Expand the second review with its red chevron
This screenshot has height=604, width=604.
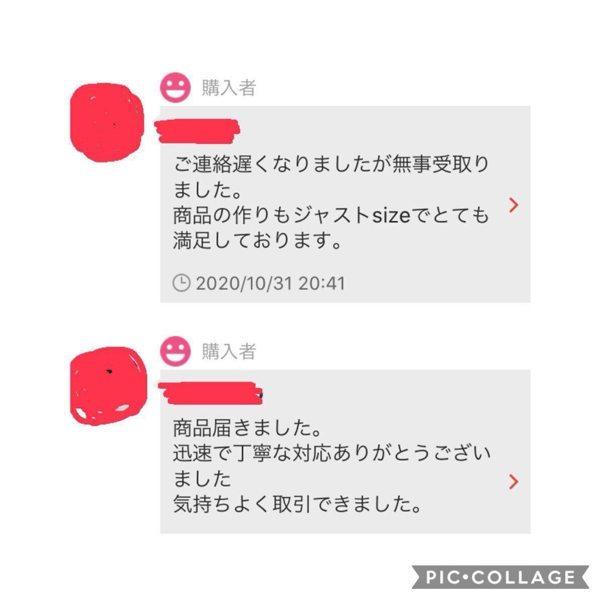coord(513,482)
